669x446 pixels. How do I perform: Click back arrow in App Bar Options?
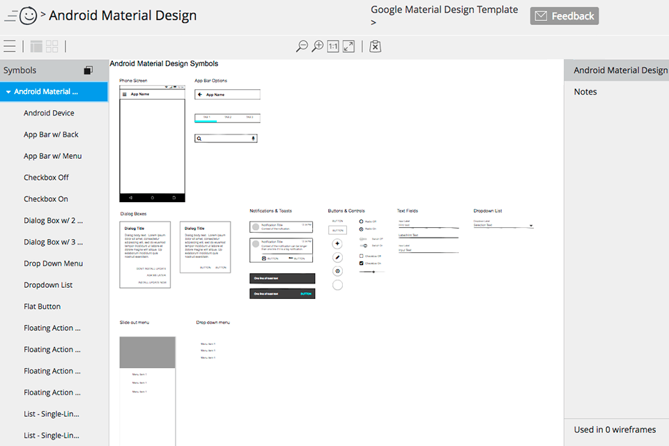click(200, 94)
